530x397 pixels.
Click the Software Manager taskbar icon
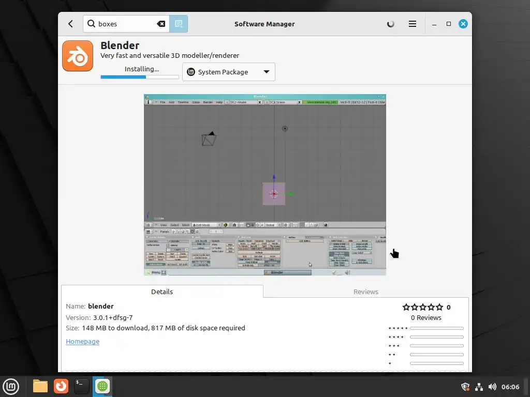pyautogui.click(x=102, y=386)
